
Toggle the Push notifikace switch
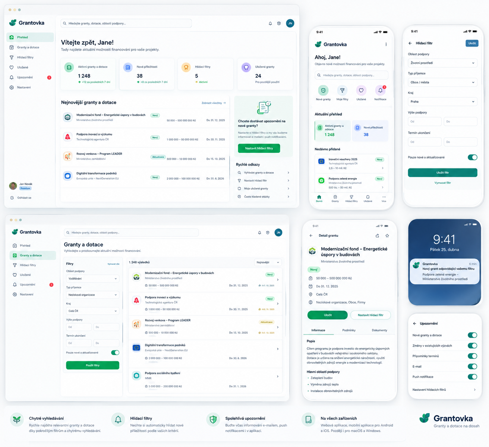tap(472, 377)
